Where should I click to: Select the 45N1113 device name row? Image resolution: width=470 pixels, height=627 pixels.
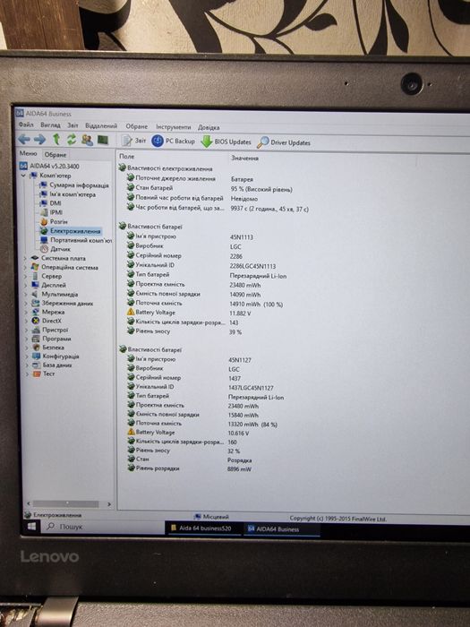tap(190, 236)
